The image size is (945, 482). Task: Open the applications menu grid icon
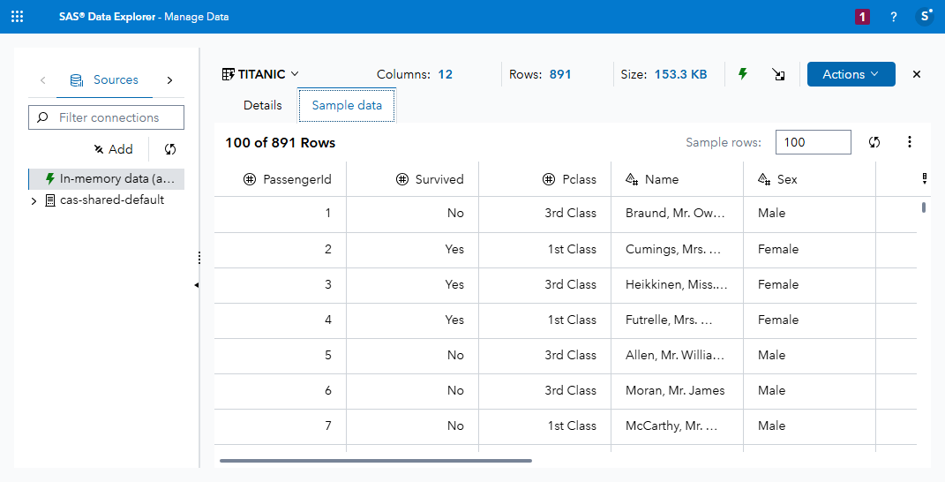(18, 17)
